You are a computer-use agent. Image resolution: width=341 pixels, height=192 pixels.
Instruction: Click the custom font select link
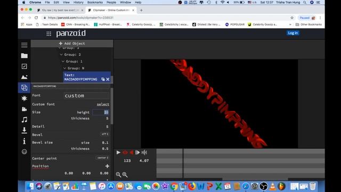(x=103, y=105)
